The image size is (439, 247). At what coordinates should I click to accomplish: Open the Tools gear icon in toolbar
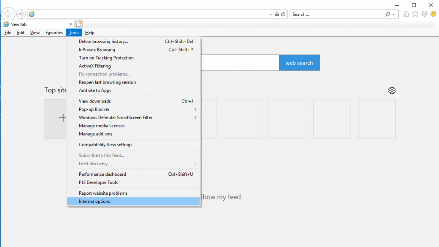(424, 14)
